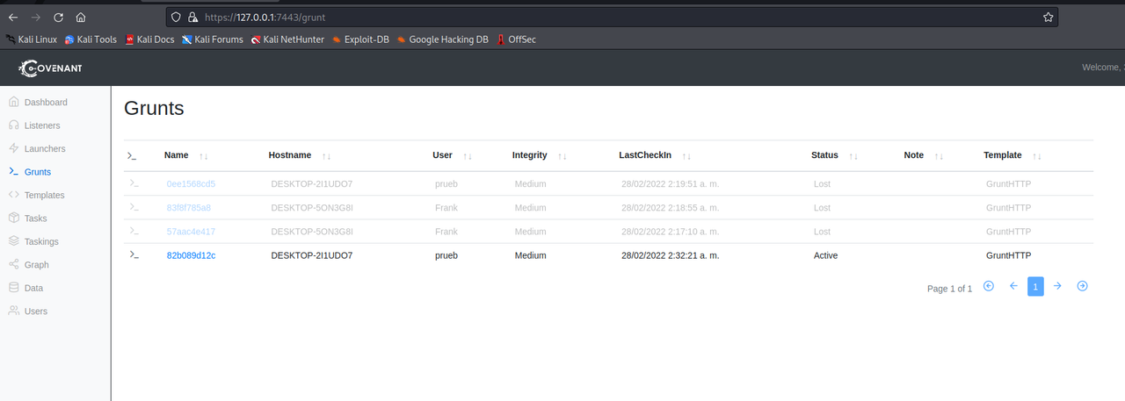Open grunt 0ee1568cd5 link
Screen dimensions: 1125x401
(191, 184)
